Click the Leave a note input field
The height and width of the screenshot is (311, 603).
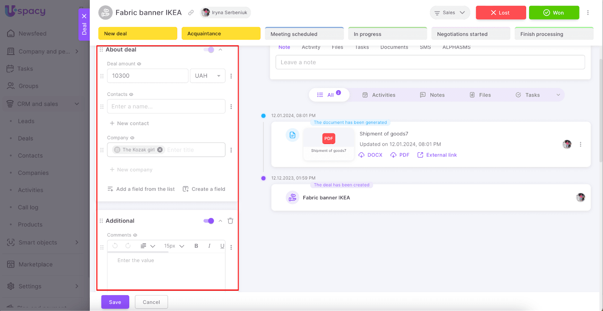click(x=430, y=62)
